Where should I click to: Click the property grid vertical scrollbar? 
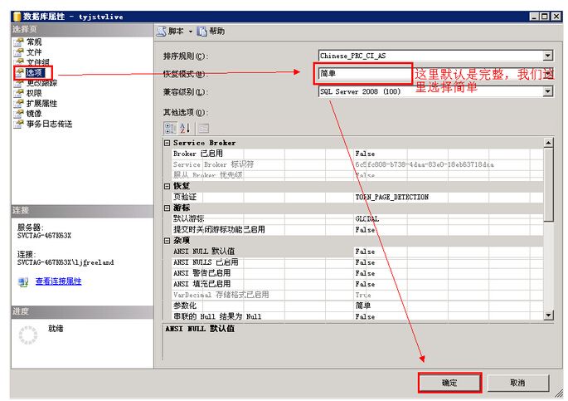(548, 224)
